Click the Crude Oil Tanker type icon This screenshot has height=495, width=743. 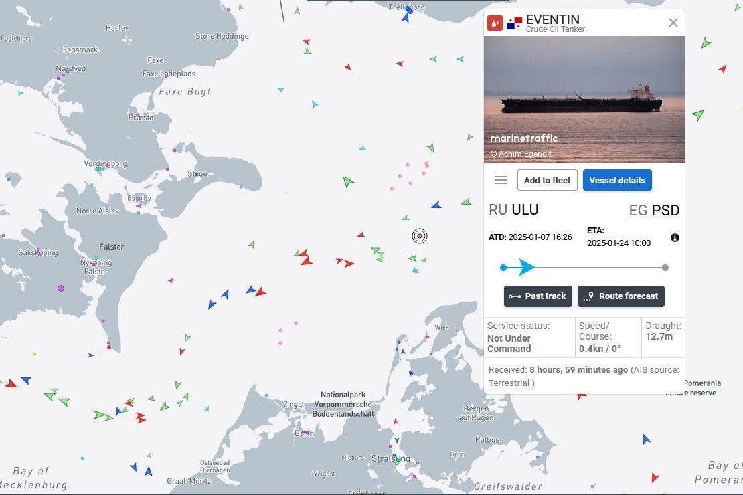[x=495, y=22]
